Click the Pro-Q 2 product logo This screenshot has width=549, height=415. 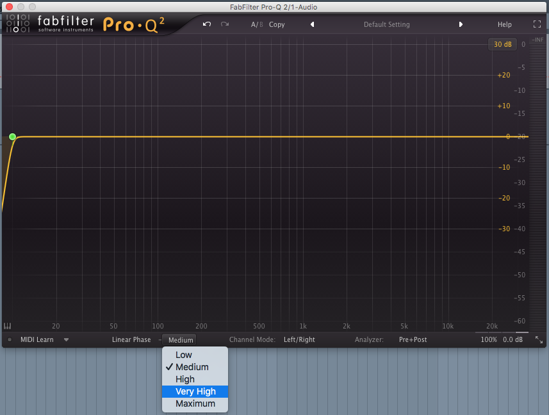tap(133, 25)
